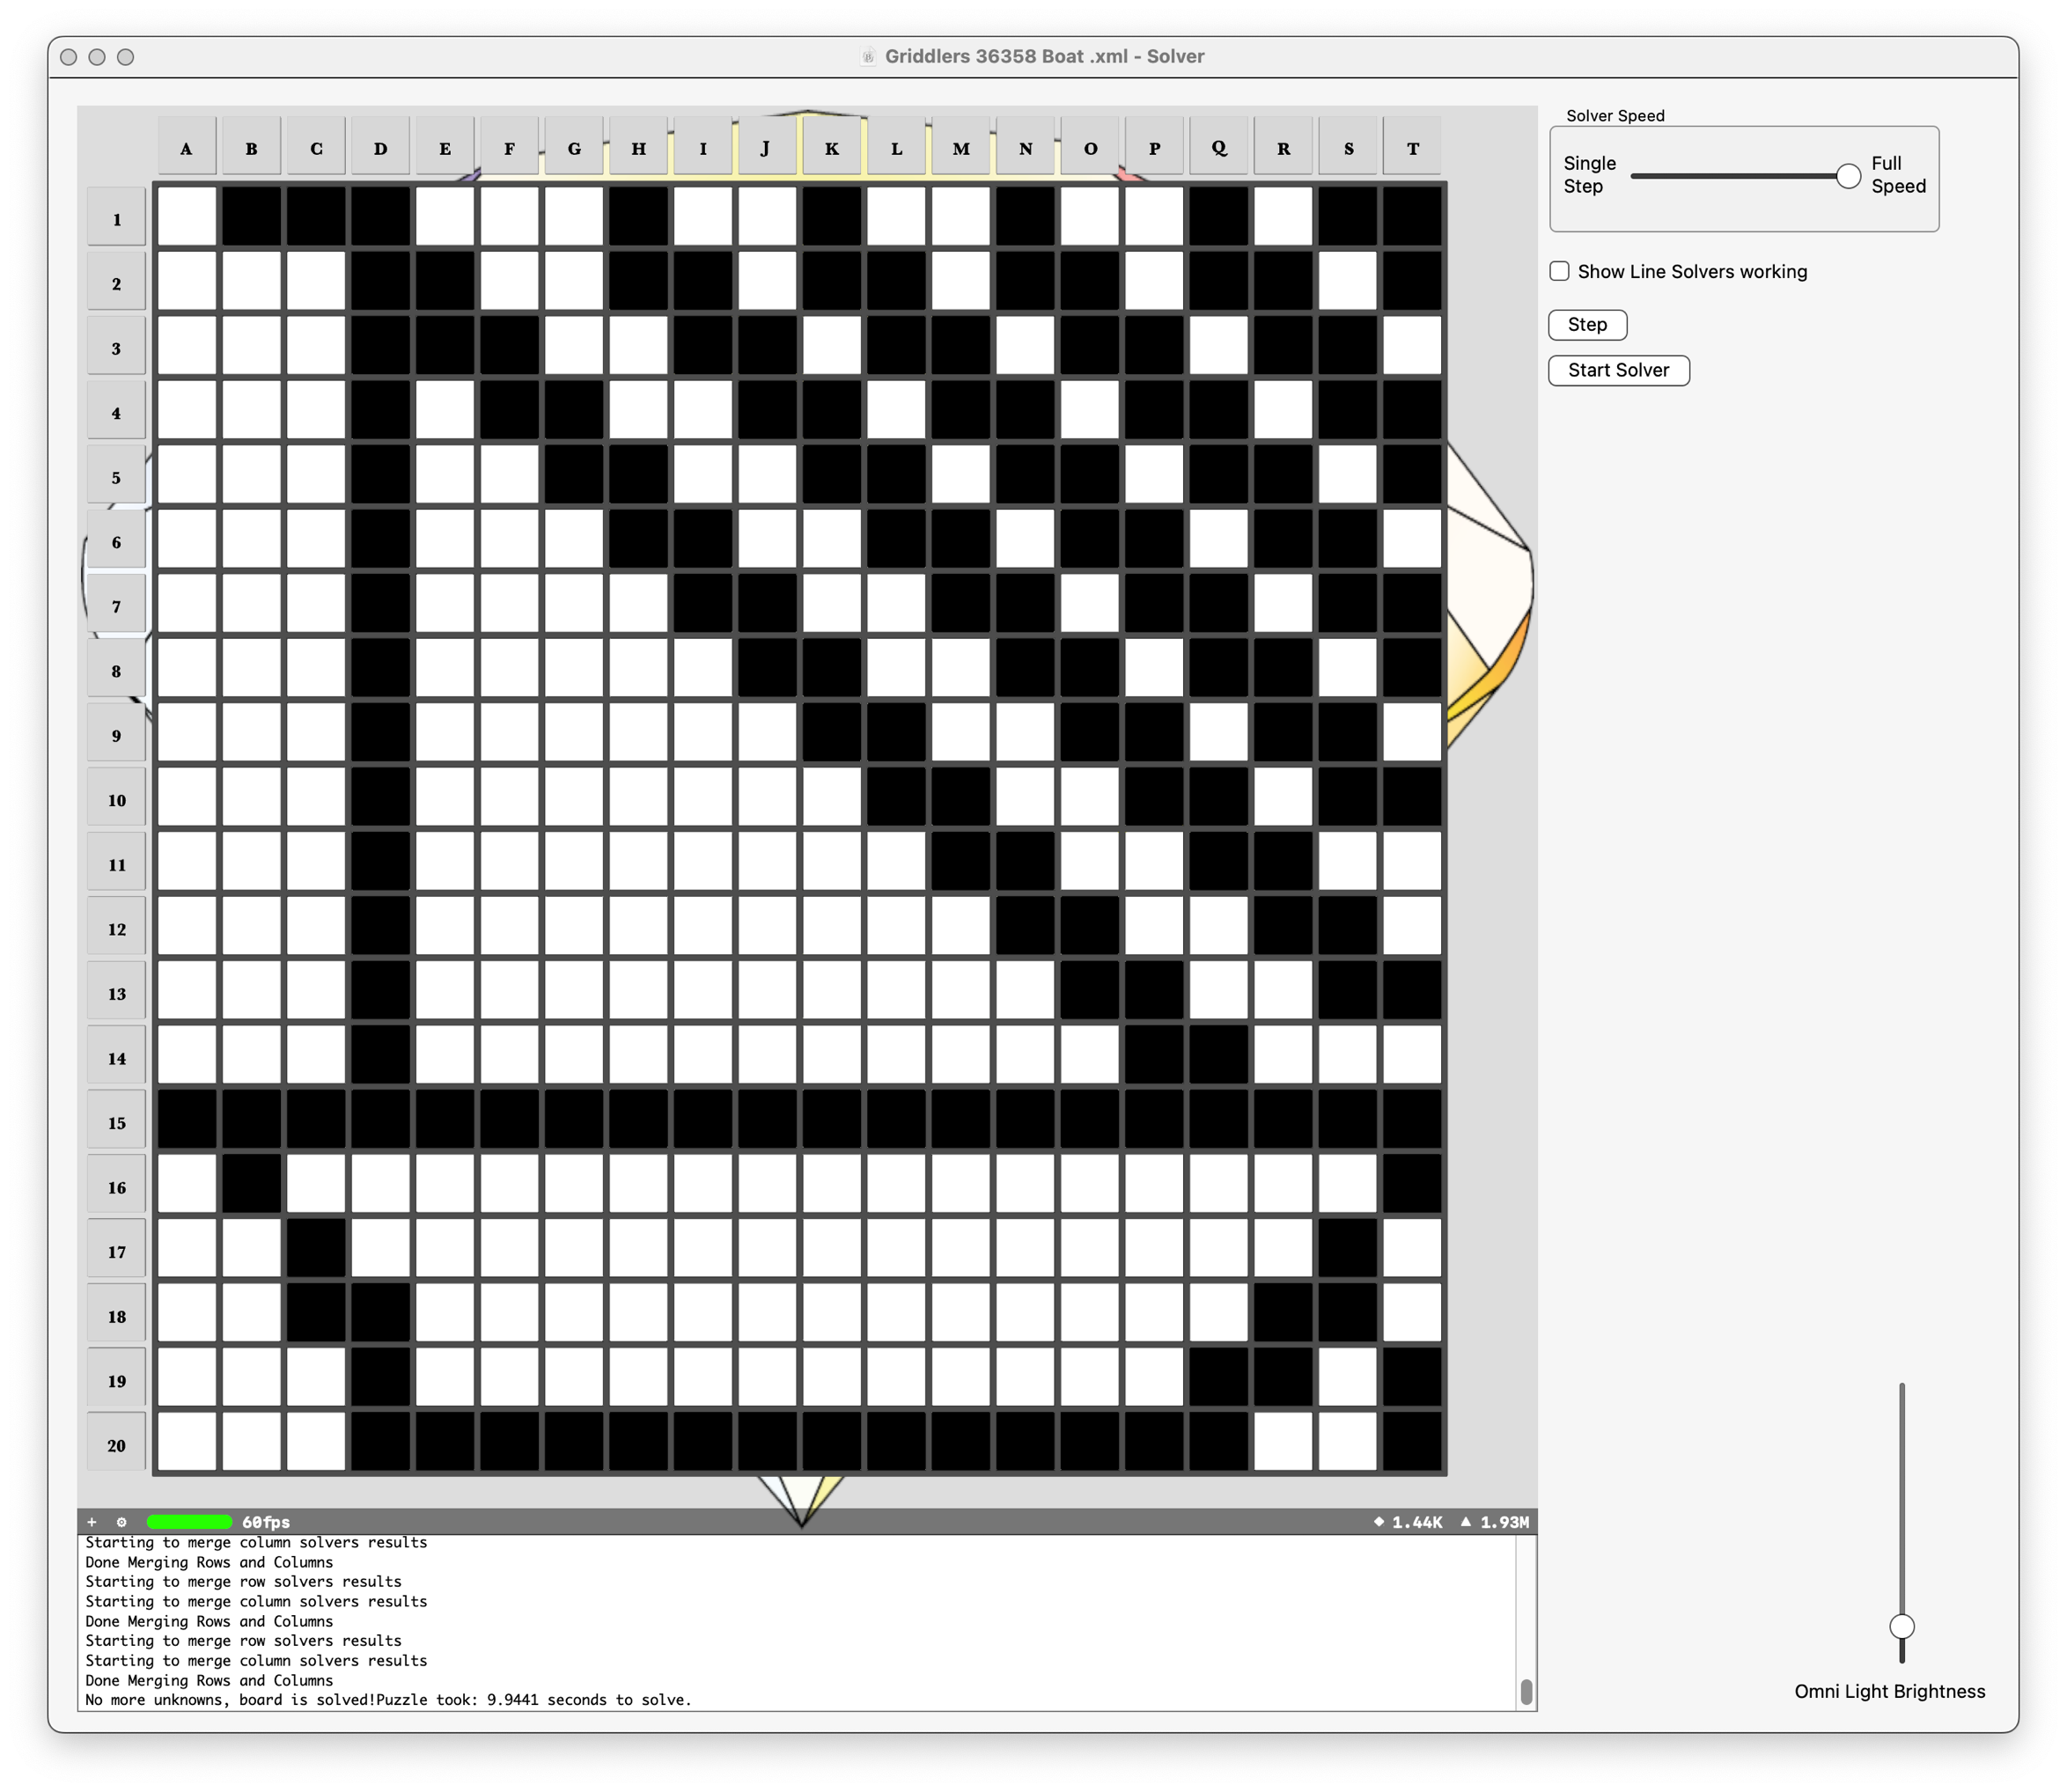Viewport: 2067px width, 1792px height.
Task: Open the gear settings in statistics bar
Action: 122,1522
